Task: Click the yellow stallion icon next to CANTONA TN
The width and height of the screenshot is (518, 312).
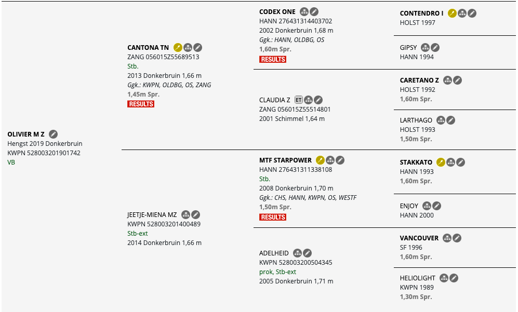Action: point(178,48)
